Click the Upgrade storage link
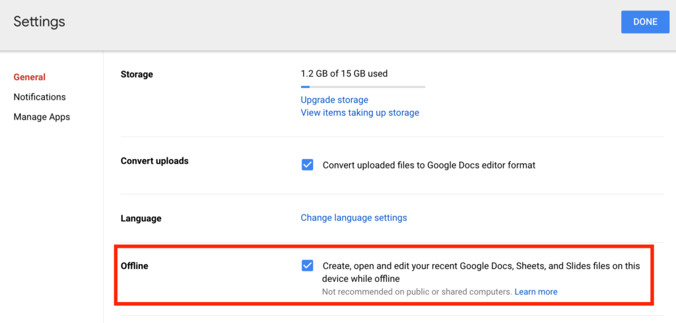The height and width of the screenshot is (323, 676). point(334,100)
